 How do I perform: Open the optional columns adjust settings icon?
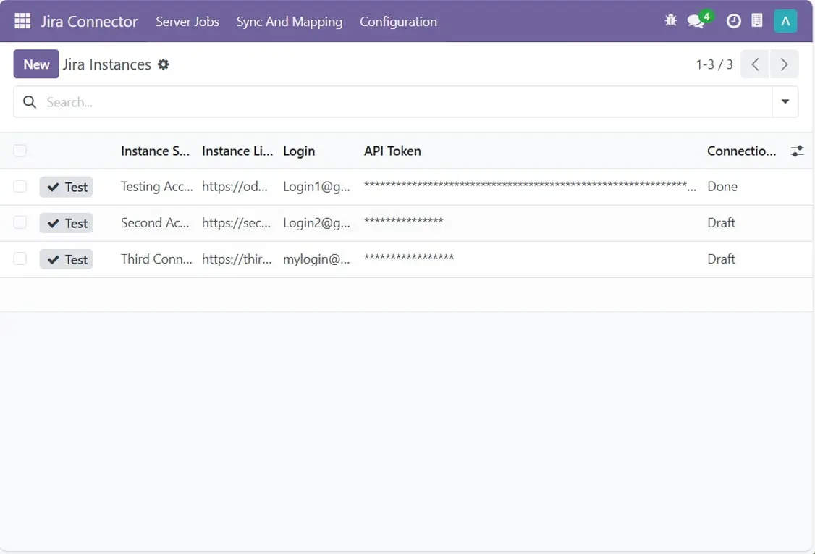tap(797, 151)
